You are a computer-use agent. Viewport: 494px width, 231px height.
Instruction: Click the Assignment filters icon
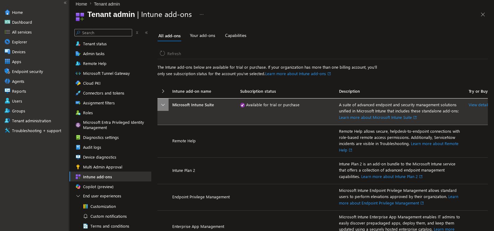(78, 103)
